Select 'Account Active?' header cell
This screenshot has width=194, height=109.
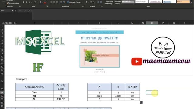35,87
